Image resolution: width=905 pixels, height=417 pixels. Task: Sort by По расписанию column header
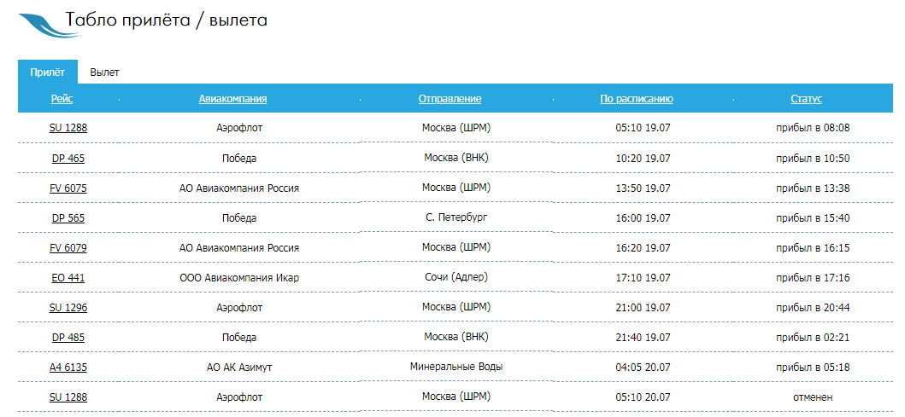point(637,99)
